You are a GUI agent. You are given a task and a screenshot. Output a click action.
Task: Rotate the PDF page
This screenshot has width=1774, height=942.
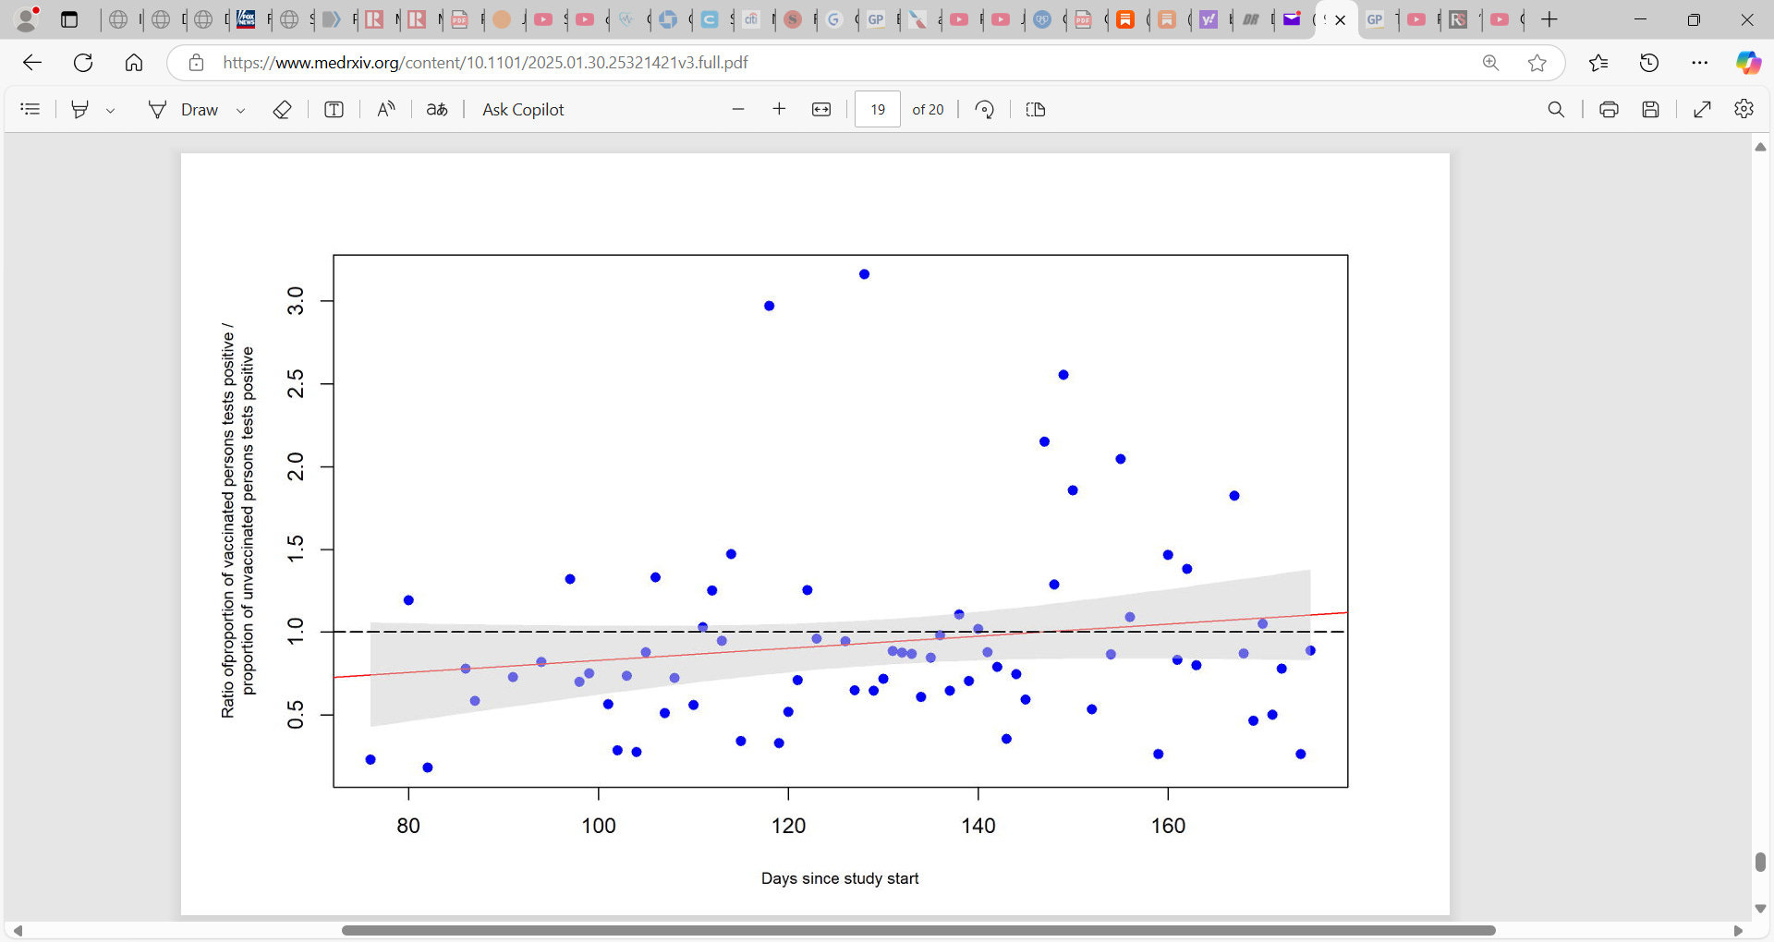(985, 109)
